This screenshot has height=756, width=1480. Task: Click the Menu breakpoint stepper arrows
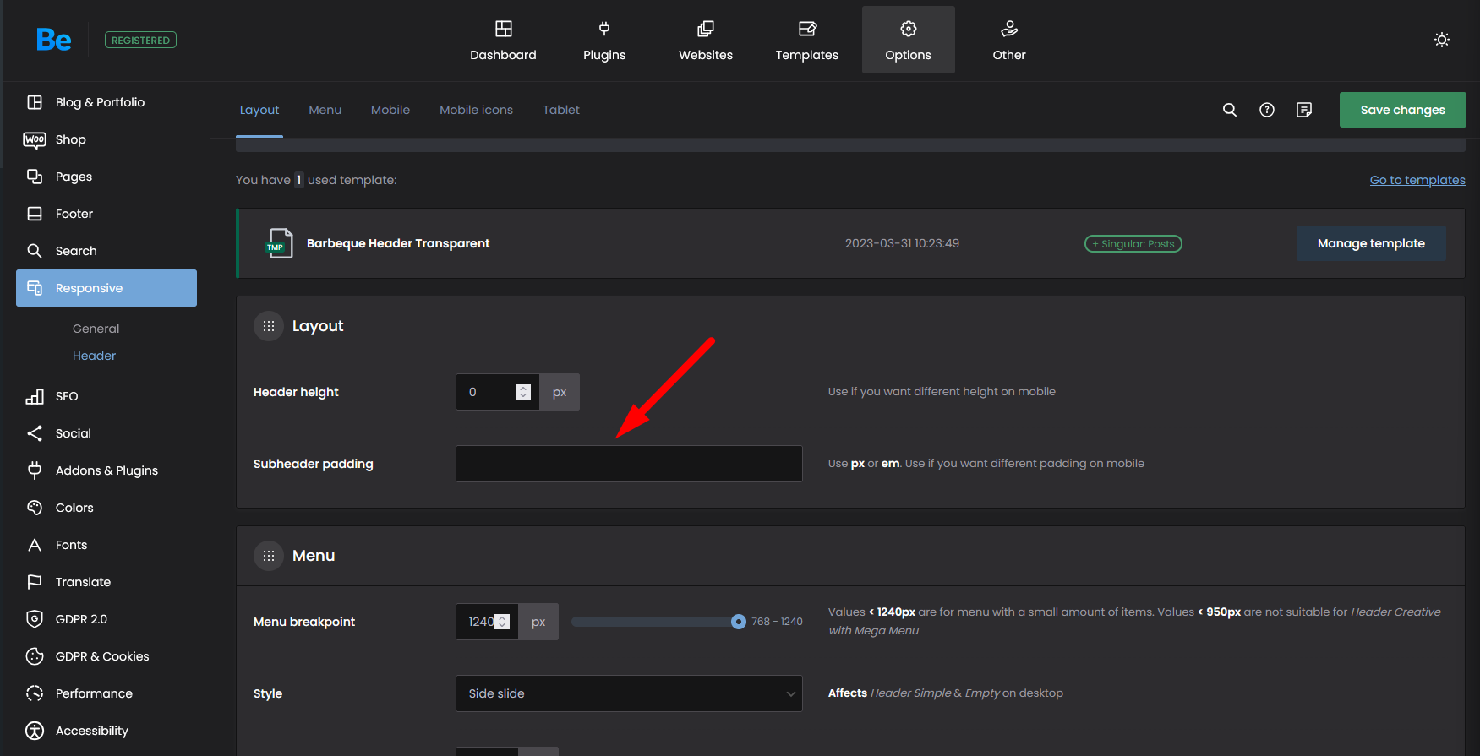(502, 622)
